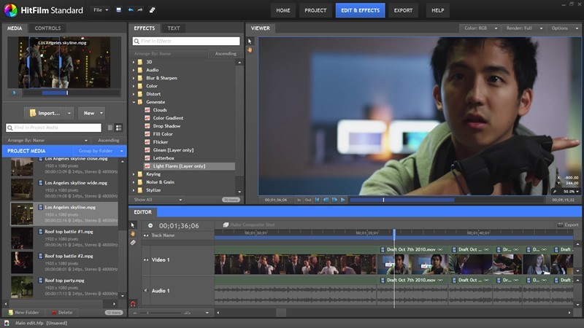Switch project media to grid view
The height and width of the screenshot is (328, 584).
pos(119,128)
